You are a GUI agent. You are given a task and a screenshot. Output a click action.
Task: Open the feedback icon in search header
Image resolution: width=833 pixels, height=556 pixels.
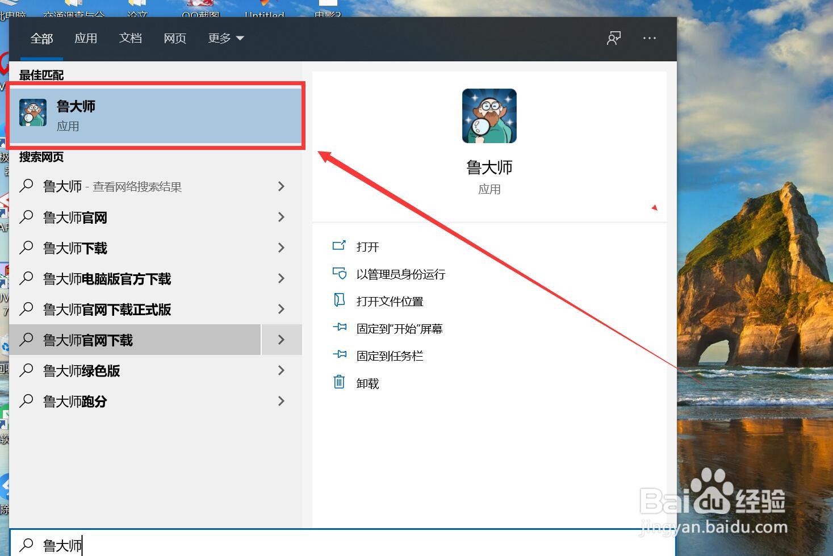coord(614,38)
